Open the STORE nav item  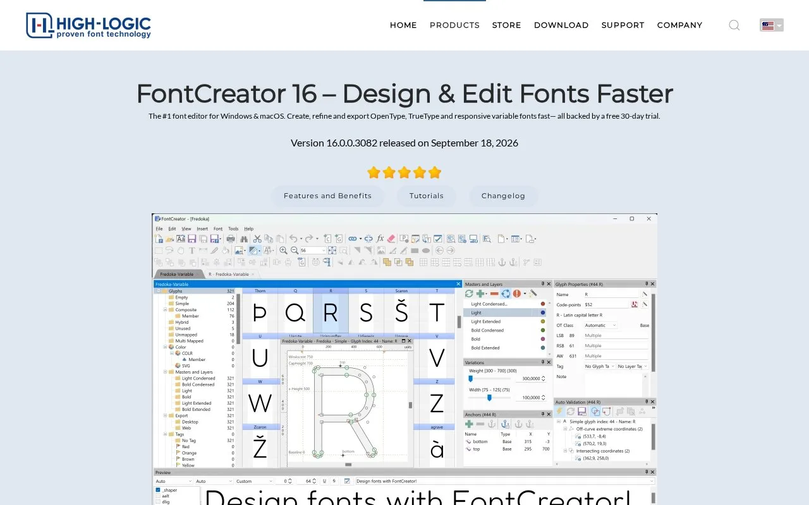click(x=507, y=25)
